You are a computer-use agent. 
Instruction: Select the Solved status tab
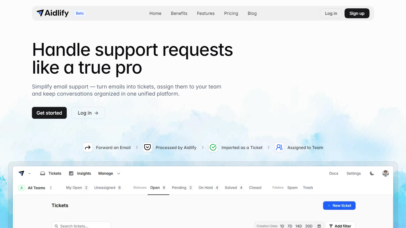click(234, 188)
